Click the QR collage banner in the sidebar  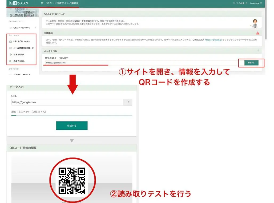coord(23,13)
